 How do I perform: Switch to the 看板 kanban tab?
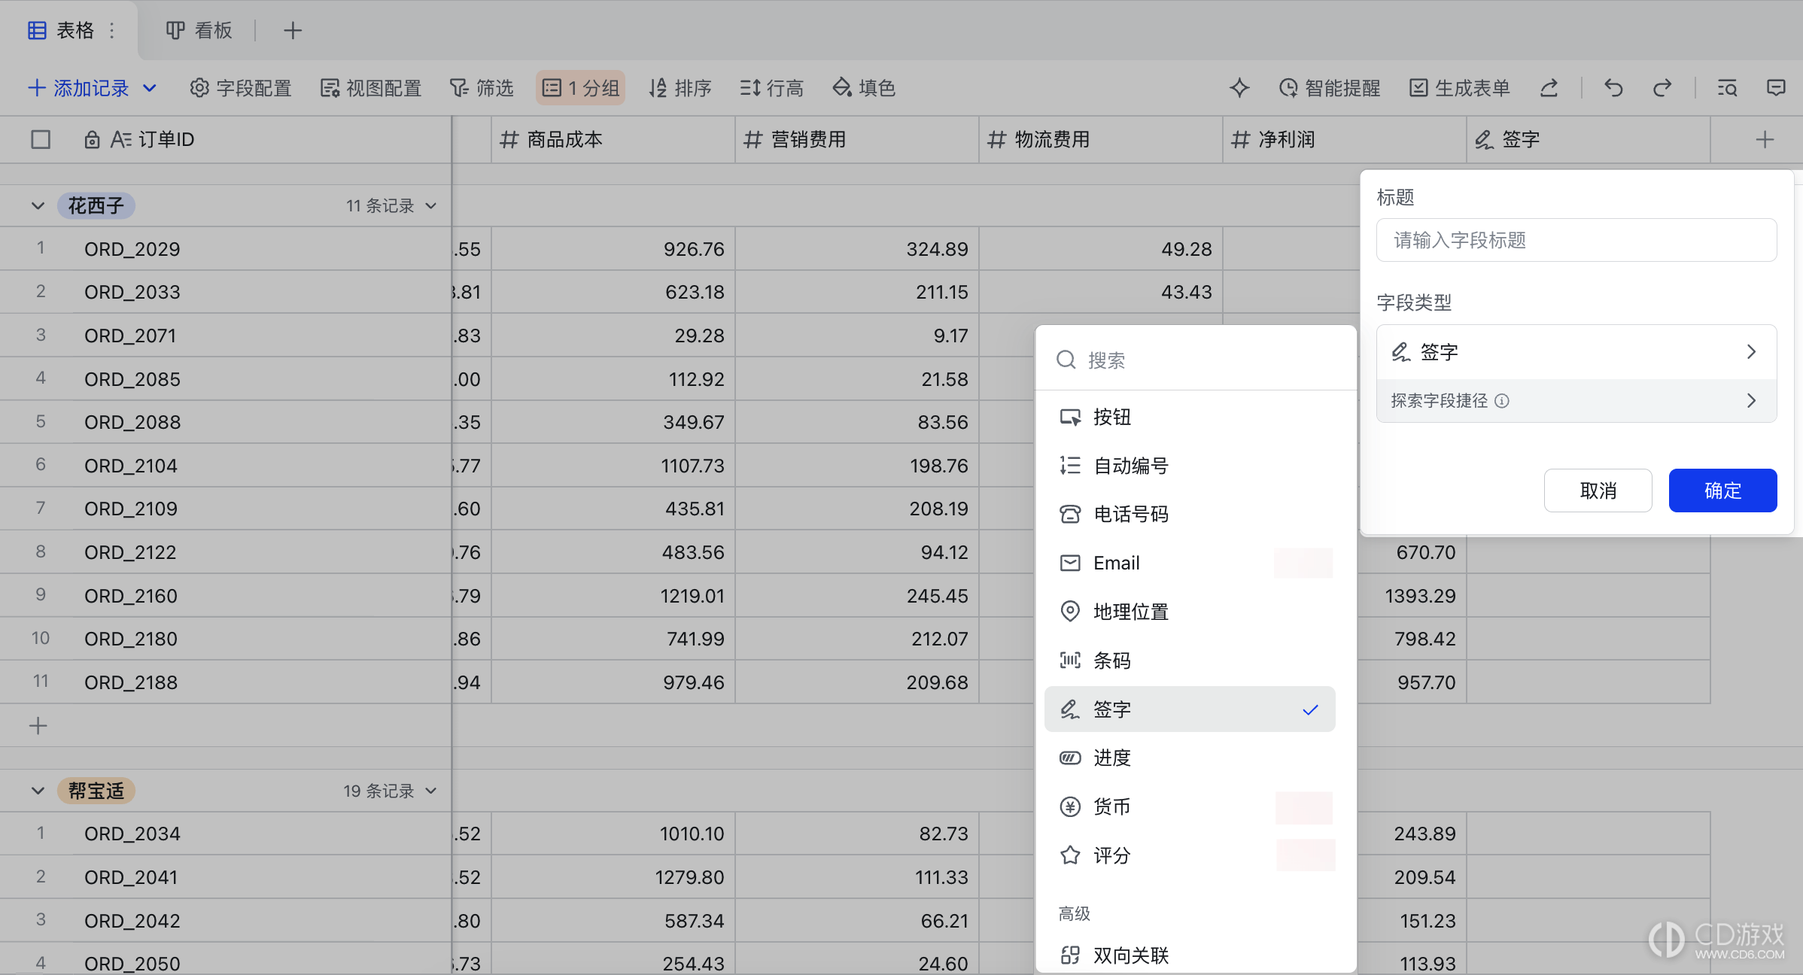[199, 30]
